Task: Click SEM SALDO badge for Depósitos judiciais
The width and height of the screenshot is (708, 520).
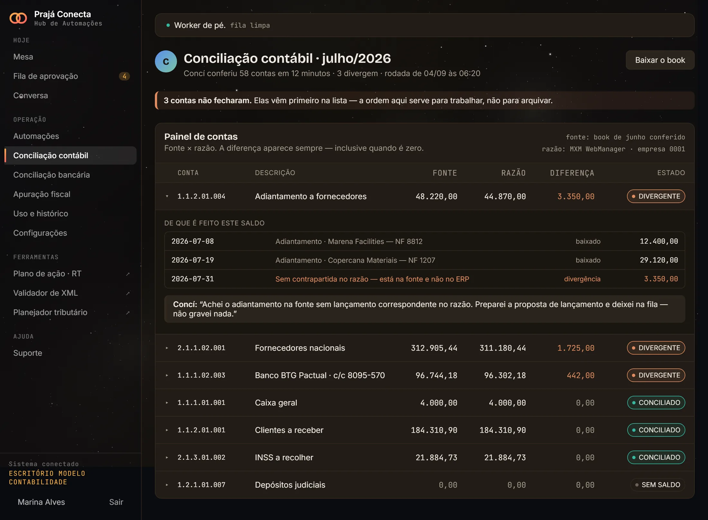Action: (x=657, y=485)
